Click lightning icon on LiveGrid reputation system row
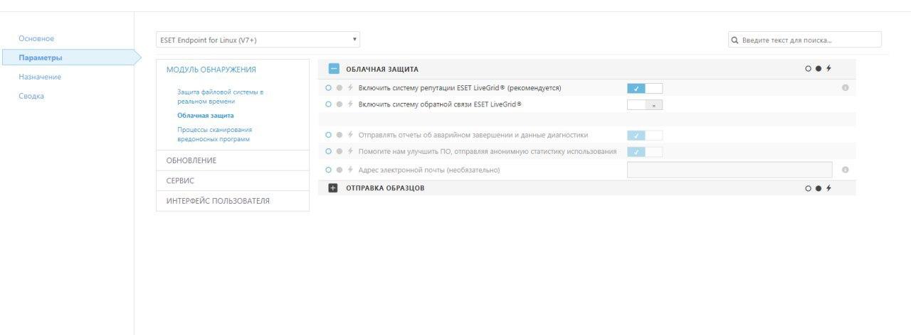911x335 pixels. [x=350, y=88]
